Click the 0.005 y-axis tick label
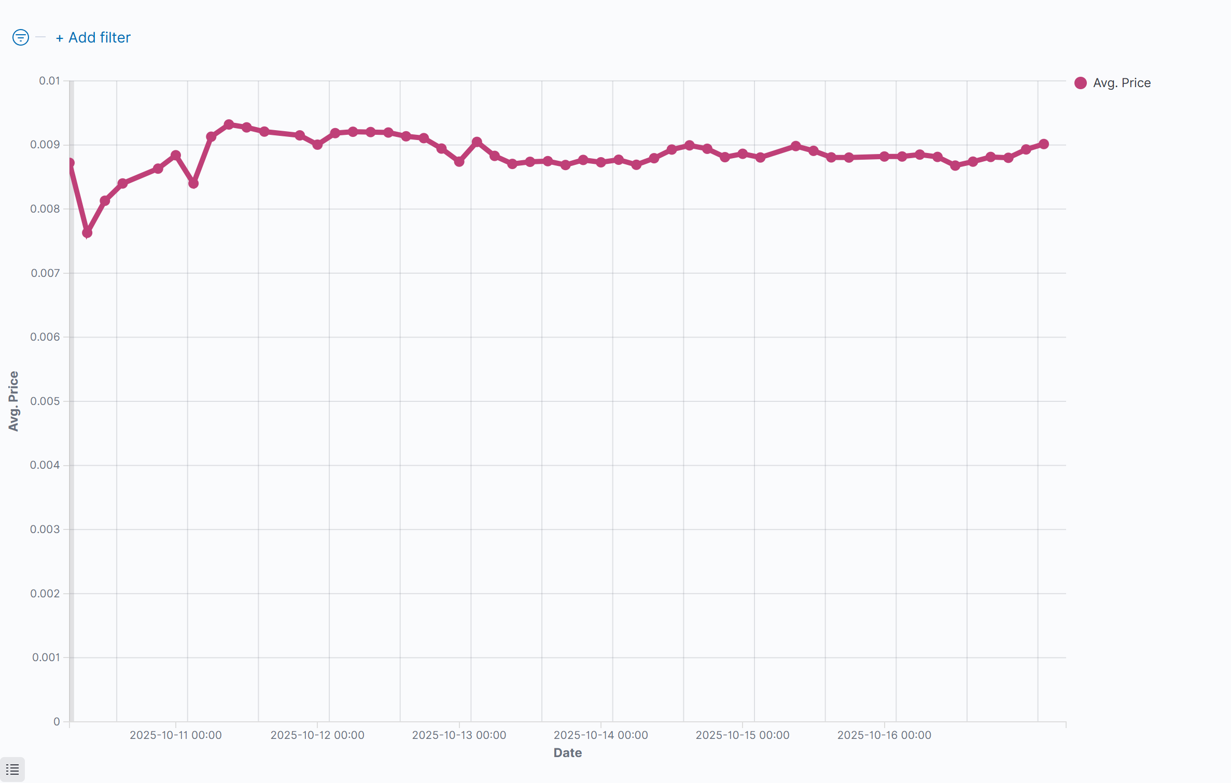This screenshot has height=783, width=1231. tap(45, 401)
